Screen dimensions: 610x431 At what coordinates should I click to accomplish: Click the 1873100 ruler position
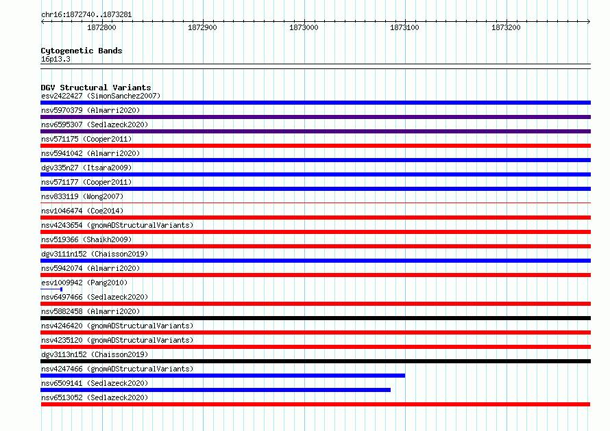point(404,27)
